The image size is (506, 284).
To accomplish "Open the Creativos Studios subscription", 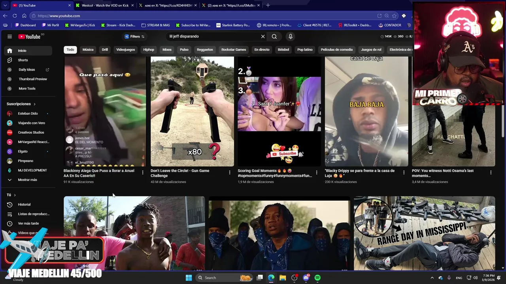I will pos(28,133).
